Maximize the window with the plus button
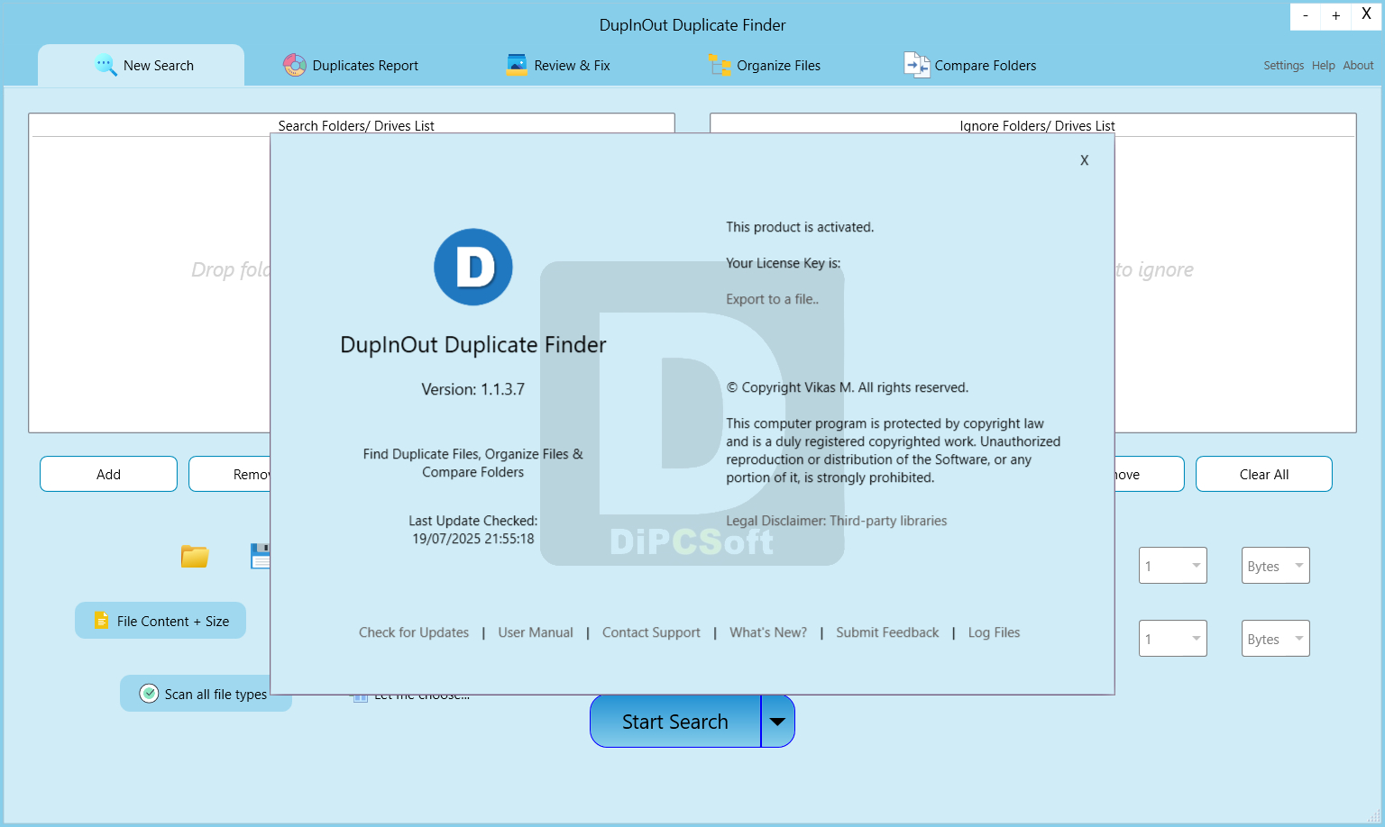 [1335, 16]
